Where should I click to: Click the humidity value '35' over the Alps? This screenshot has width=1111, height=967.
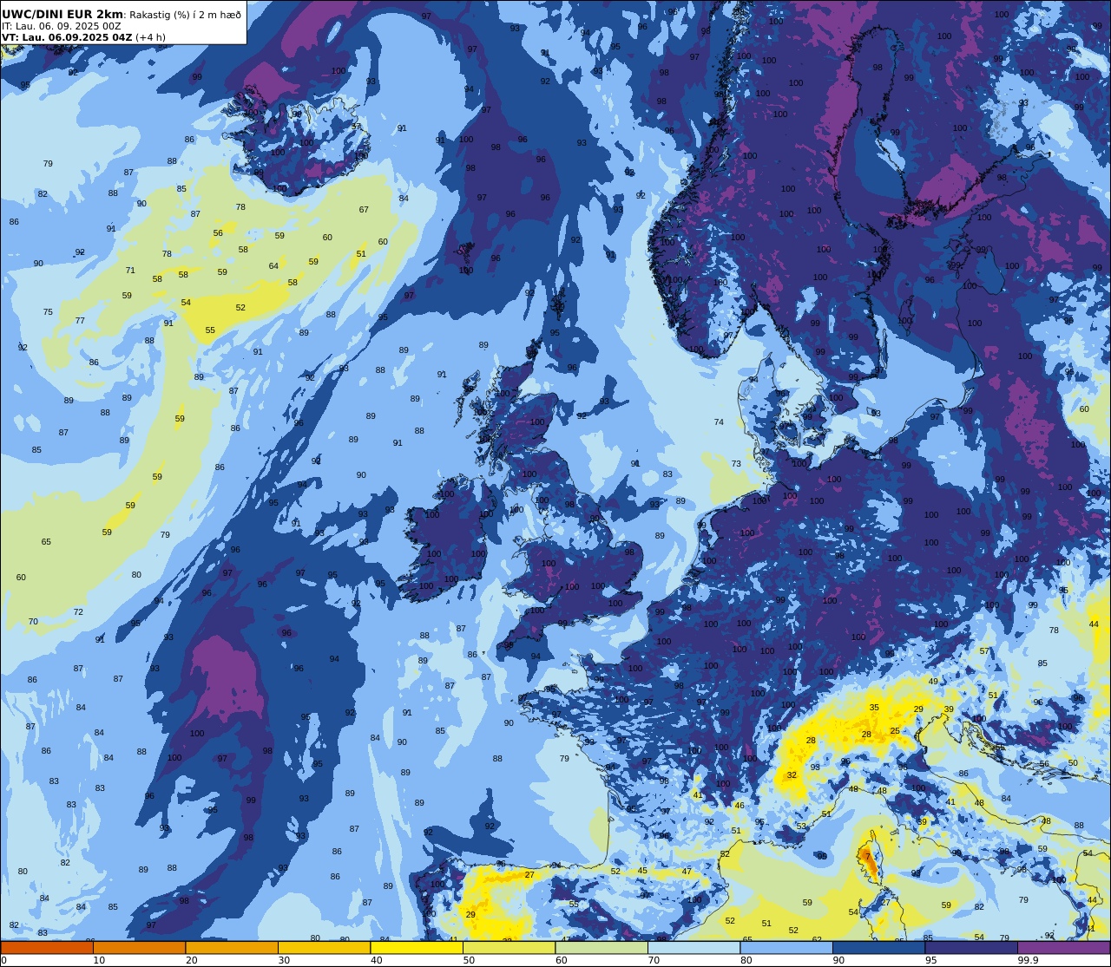click(x=874, y=708)
